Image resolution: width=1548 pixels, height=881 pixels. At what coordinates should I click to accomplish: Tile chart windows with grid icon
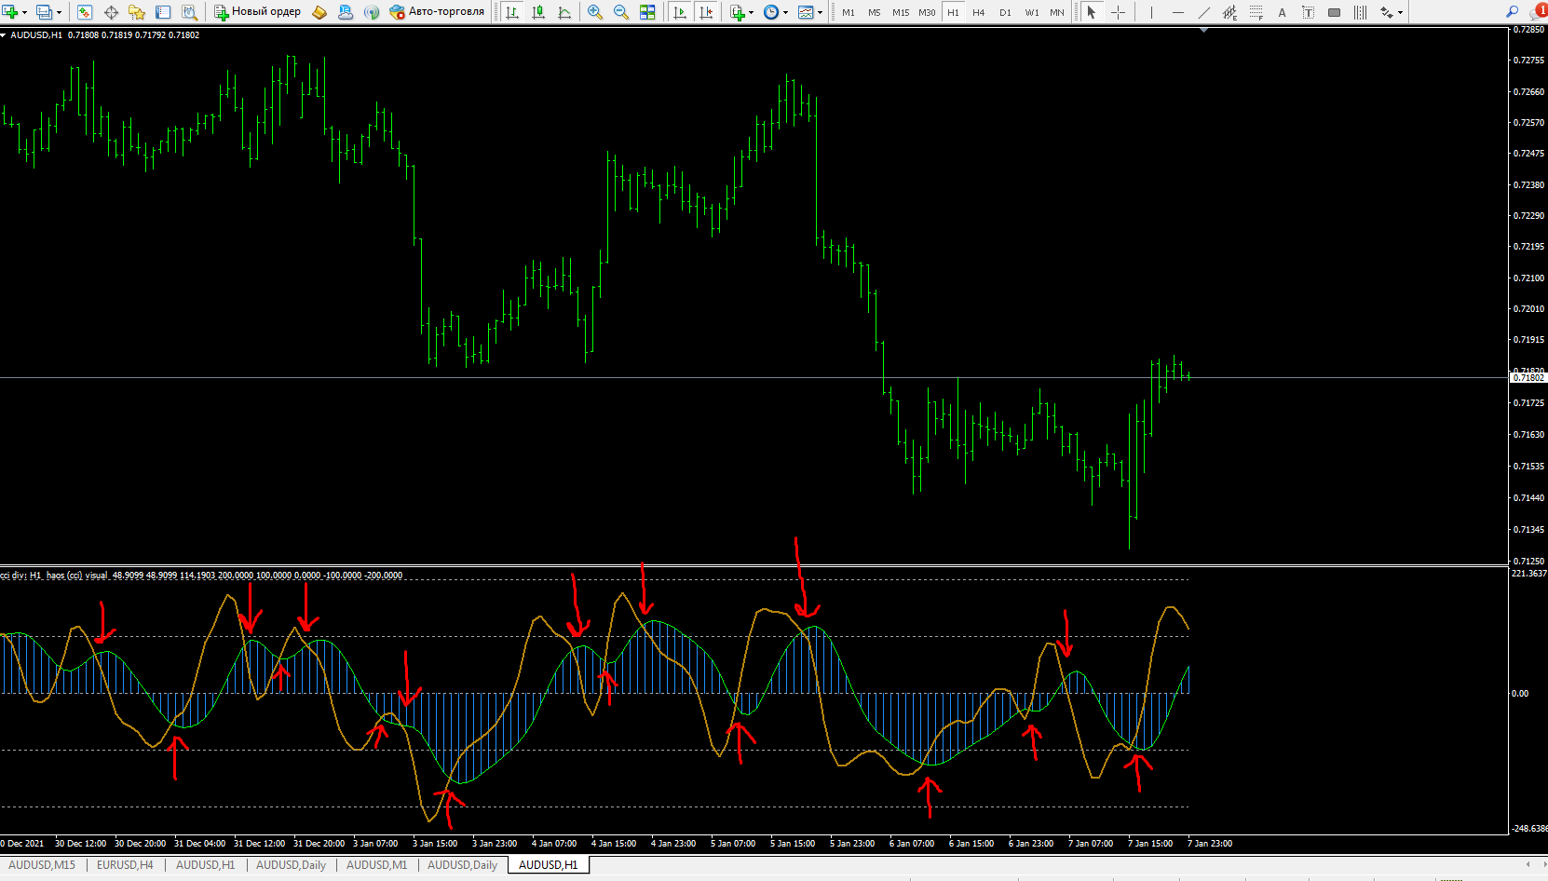point(647,12)
